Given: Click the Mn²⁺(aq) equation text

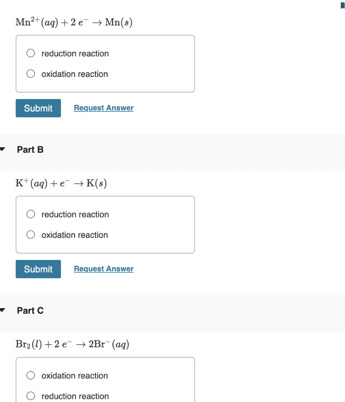Looking at the screenshot, I should 73,22.
